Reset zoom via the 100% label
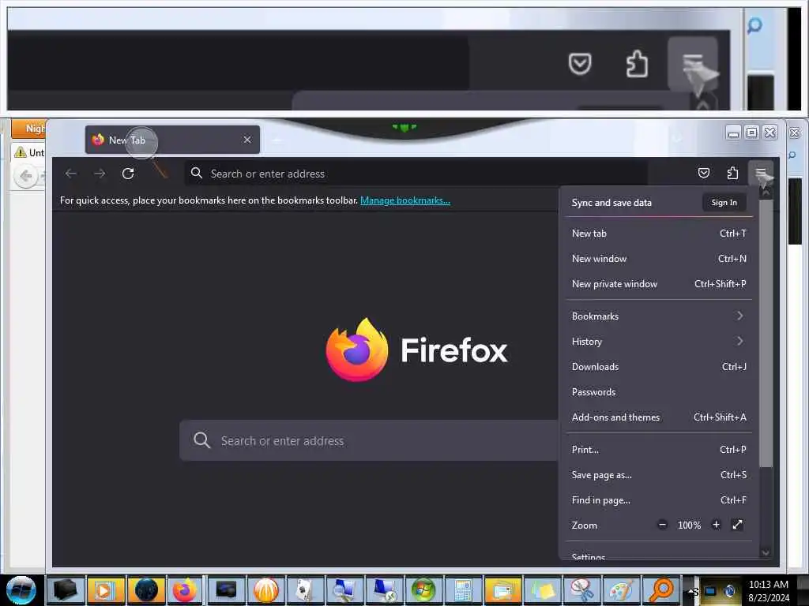The width and height of the screenshot is (809, 606). point(689,525)
